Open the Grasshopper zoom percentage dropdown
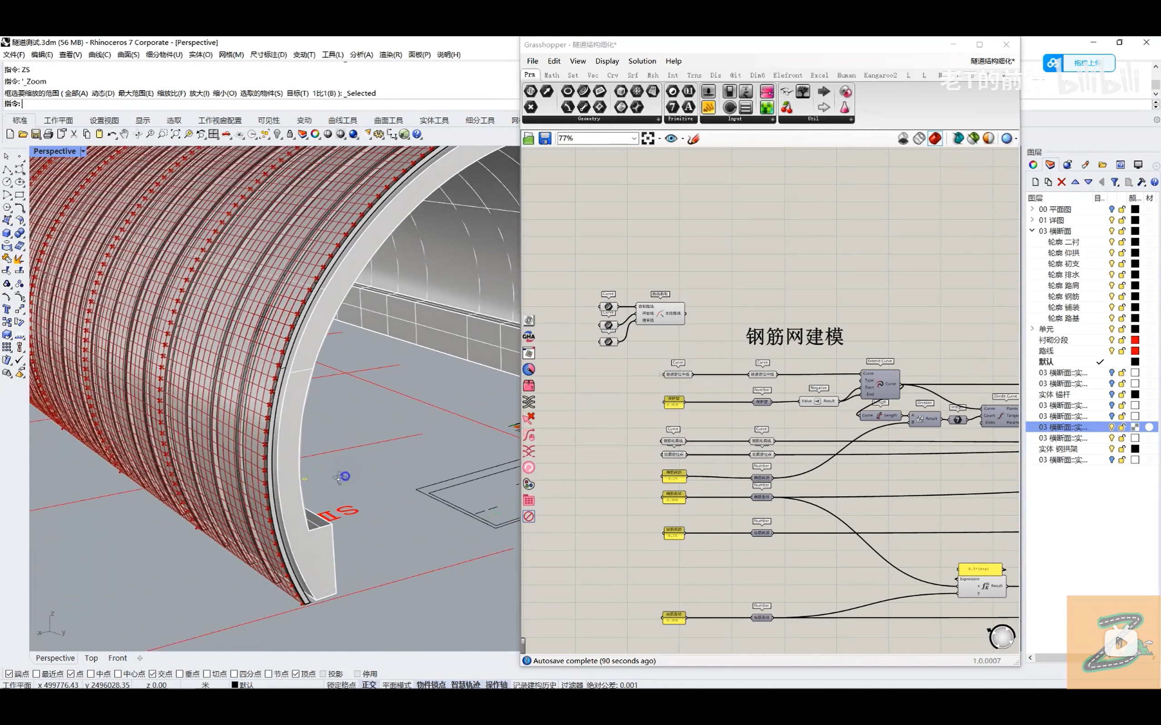 (633, 139)
